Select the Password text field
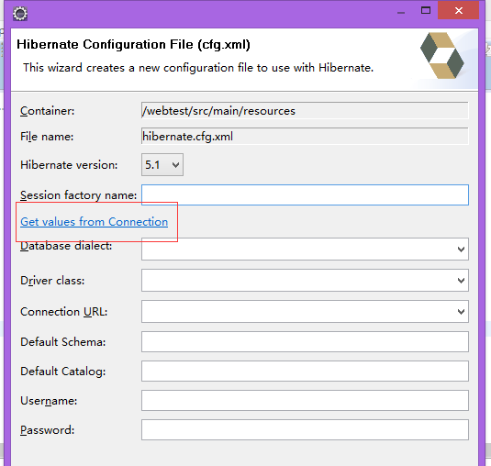The width and height of the screenshot is (491, 466). 305,429
